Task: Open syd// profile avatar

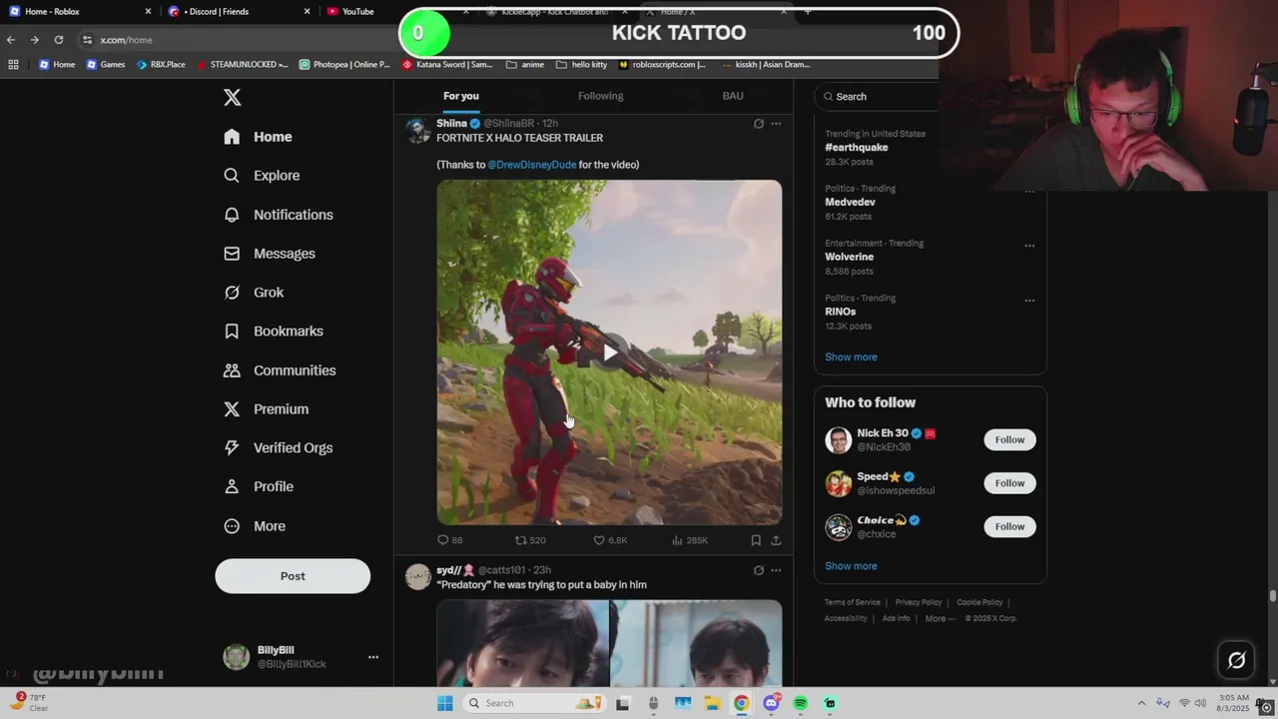Action: 417,576
